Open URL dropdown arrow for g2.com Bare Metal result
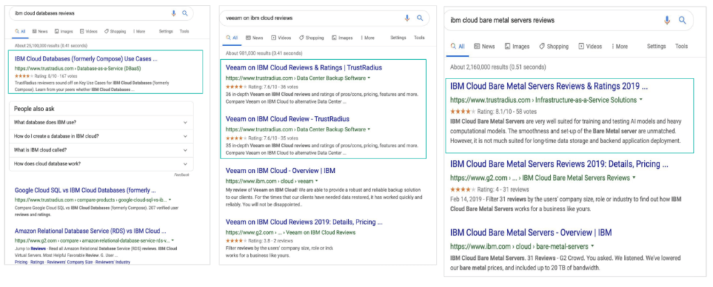Image resolution: width=713 pixels, height=287 pixels. point(634,178)
